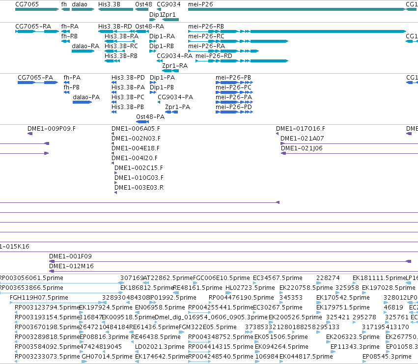Click the DME1-010G03.F clone label
Image resolution: width=418 pixels, height=364 pixels.
coord(139,178)
